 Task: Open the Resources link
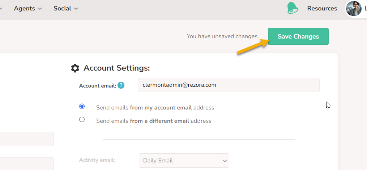point(322,8)
